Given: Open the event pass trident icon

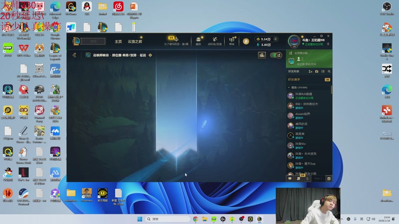Looking at the screenshot, I should pos(176,39).
